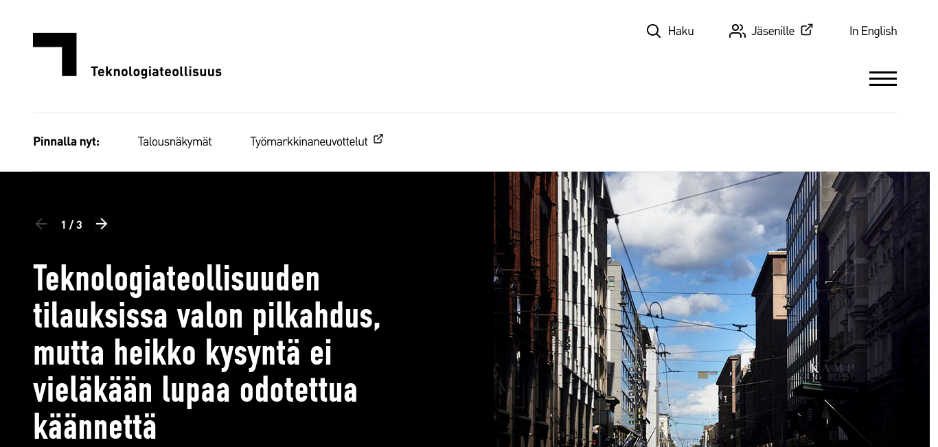Click the word Teknologiateollisuuden in headline

176,279
